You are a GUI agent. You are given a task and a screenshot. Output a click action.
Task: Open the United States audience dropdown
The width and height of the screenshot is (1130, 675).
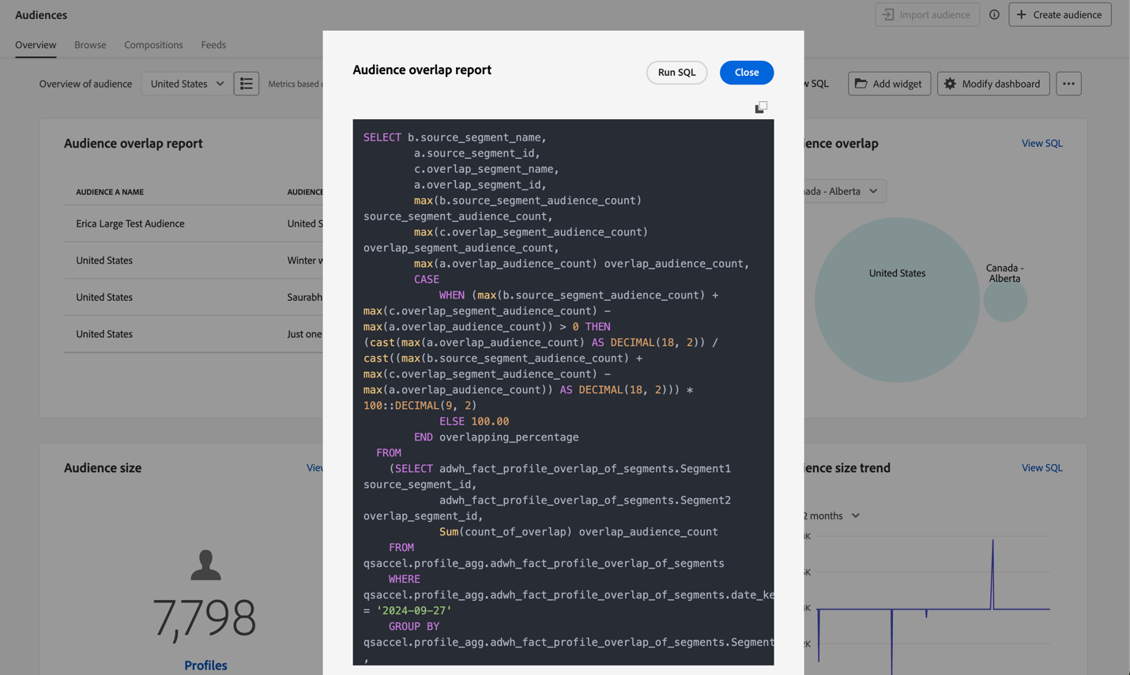(186, 83)
